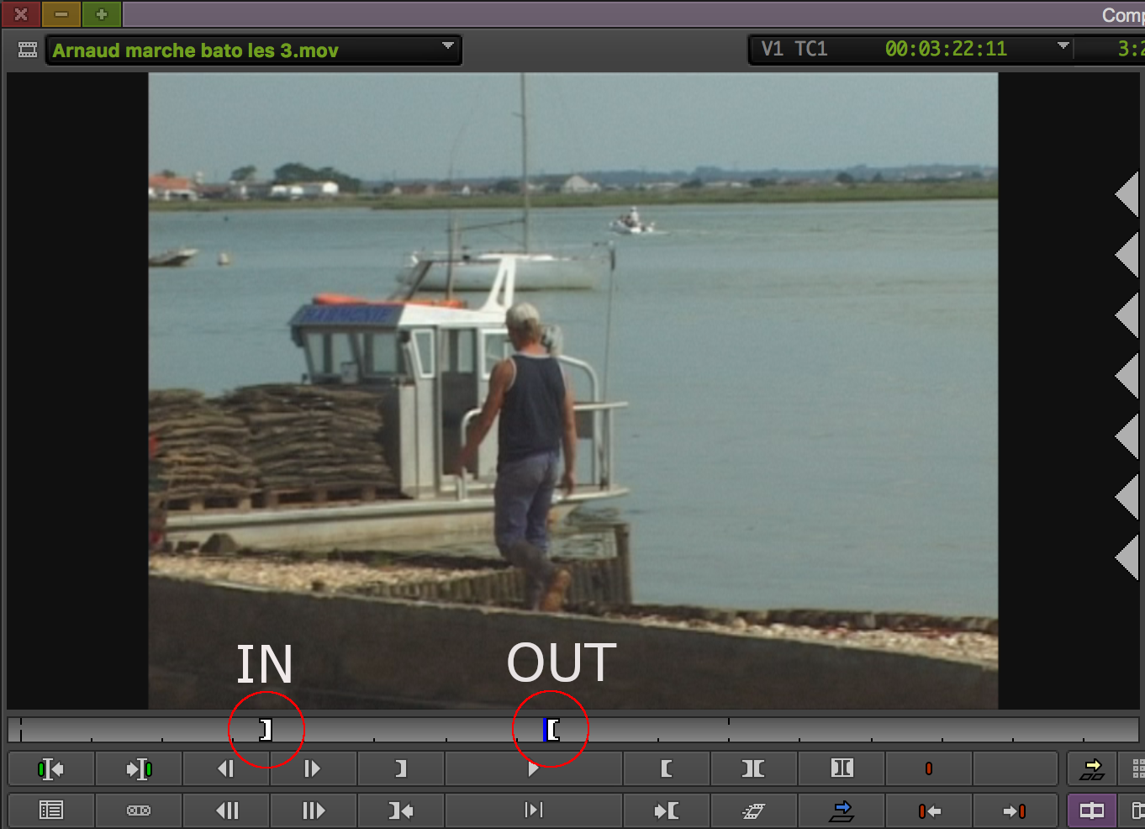The width and height of the screenshot is (1145, 829).
Task: Open the timecode display dropdown
Action: click(x=1063, y=46)
